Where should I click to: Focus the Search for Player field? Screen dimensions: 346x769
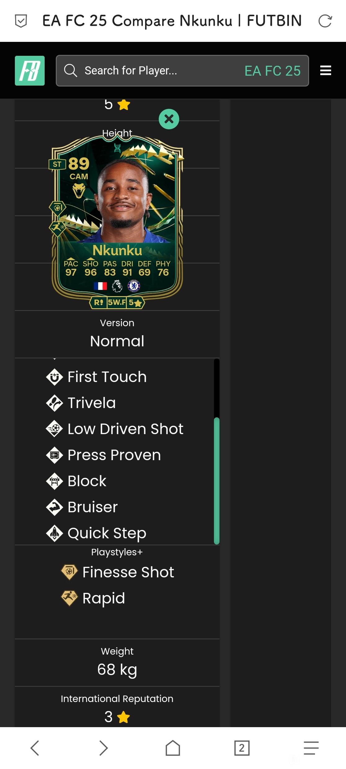pos(182,71)
